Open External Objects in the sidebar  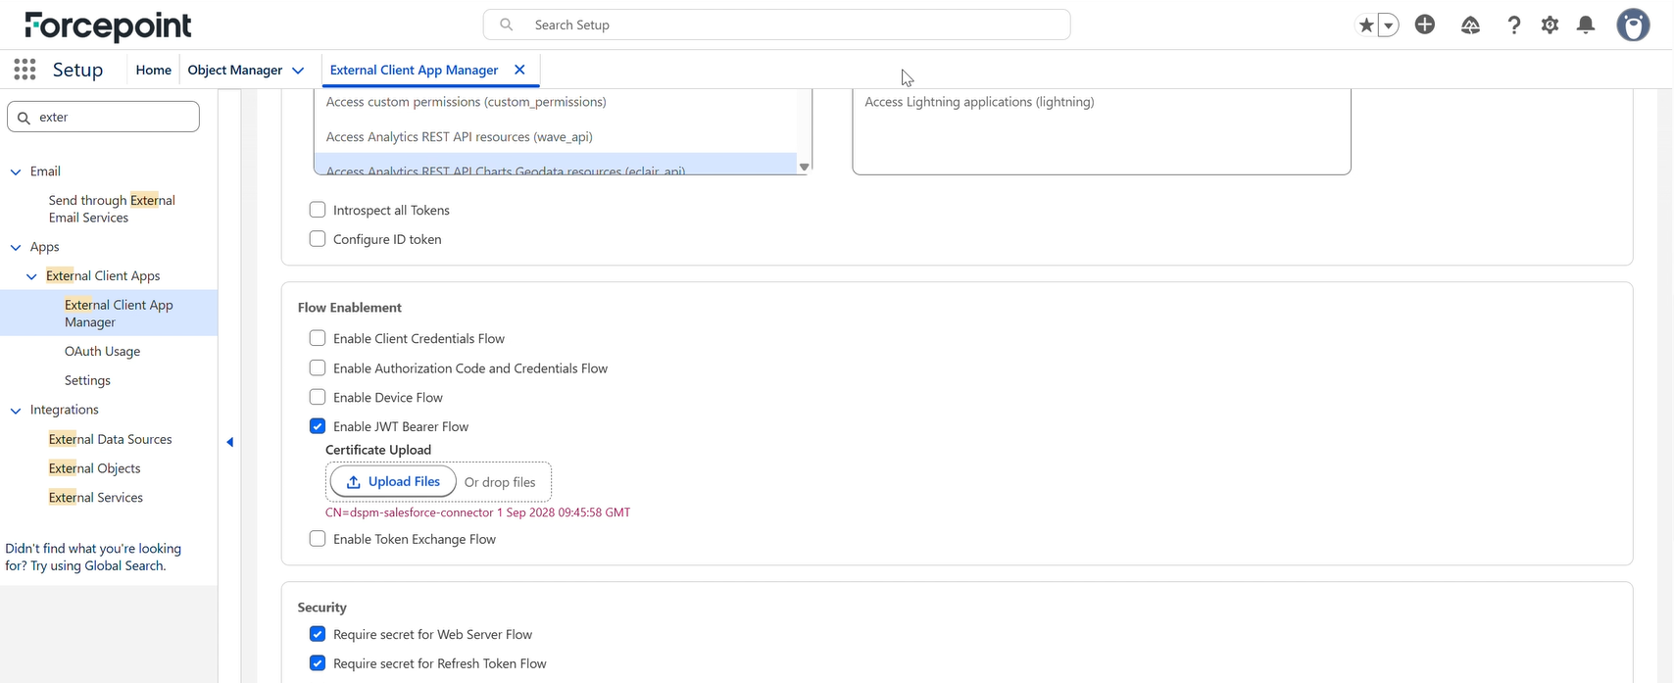94,468
